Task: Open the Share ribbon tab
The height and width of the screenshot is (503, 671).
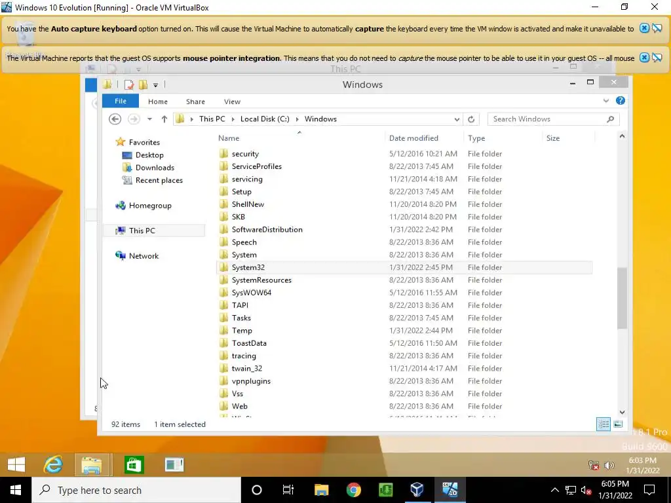Action: click(195, 102)
